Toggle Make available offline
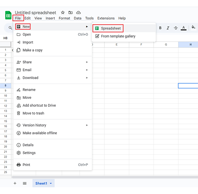 [x=52, y=133]
